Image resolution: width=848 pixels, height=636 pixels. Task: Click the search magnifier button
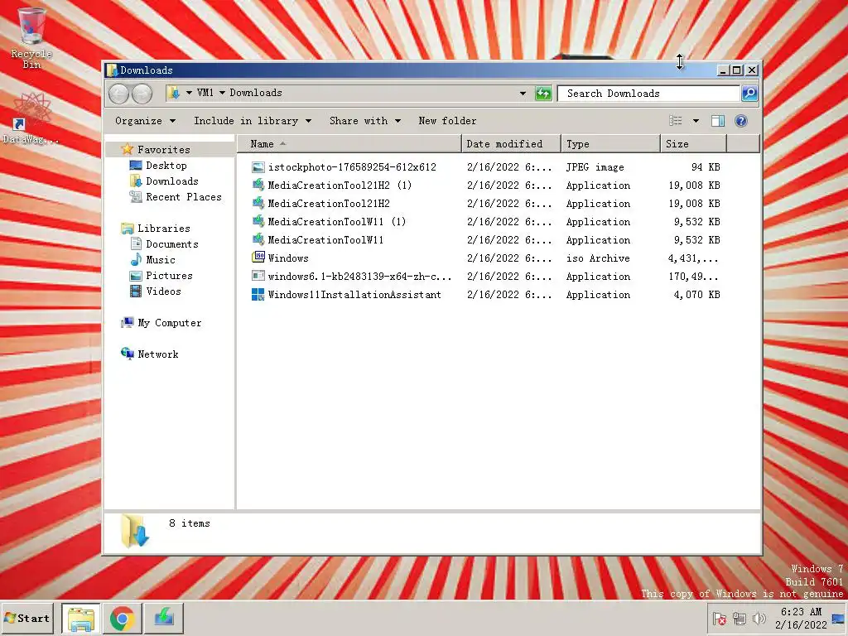point(749,94)
